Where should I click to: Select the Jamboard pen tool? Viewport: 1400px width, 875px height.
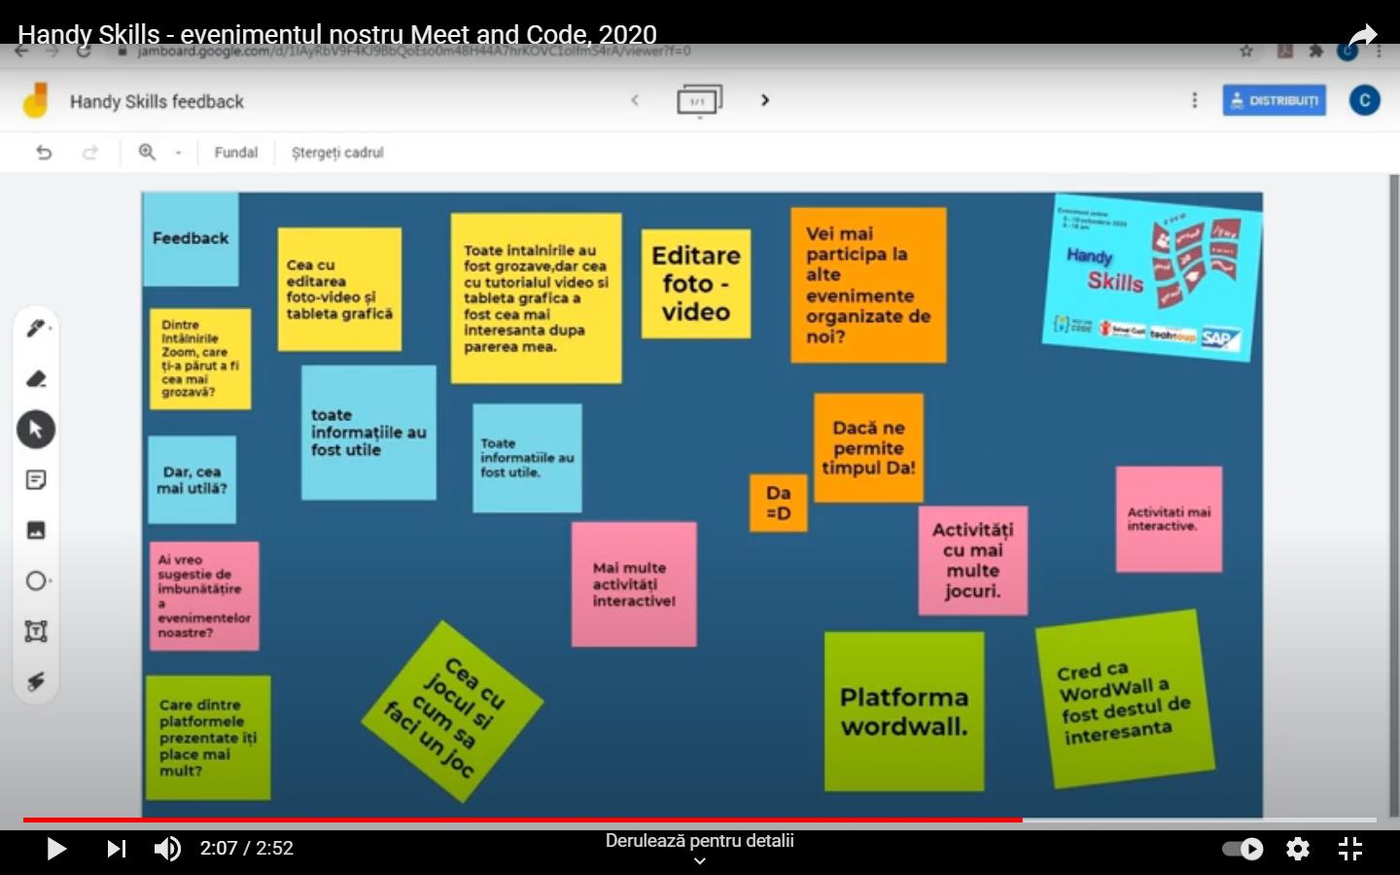pos(36,329)
